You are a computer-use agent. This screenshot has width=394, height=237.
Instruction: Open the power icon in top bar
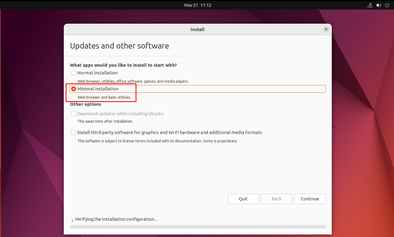[387, 5]
